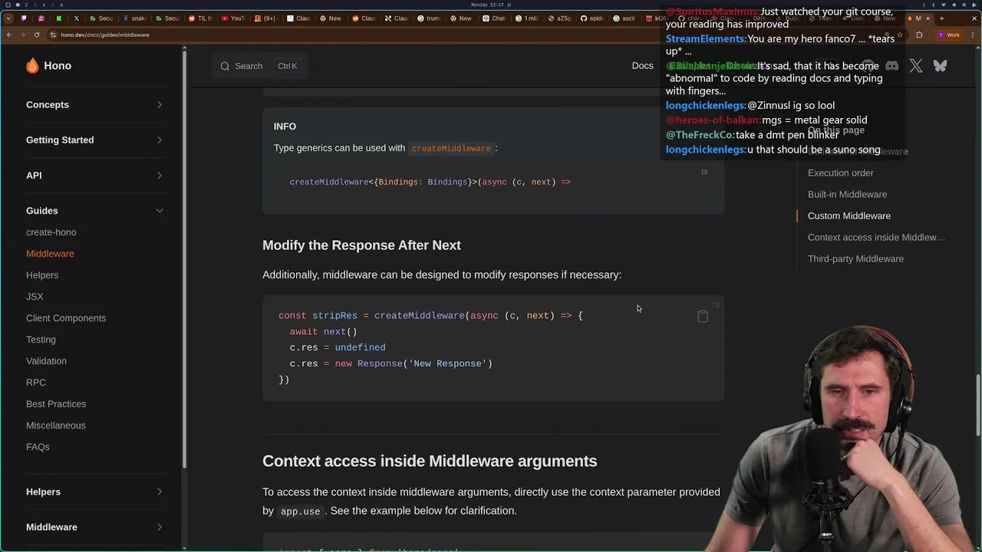This screenshot has width=982, height=552.
Task: Switch to the YouTube tab
Action: [233, 18]
